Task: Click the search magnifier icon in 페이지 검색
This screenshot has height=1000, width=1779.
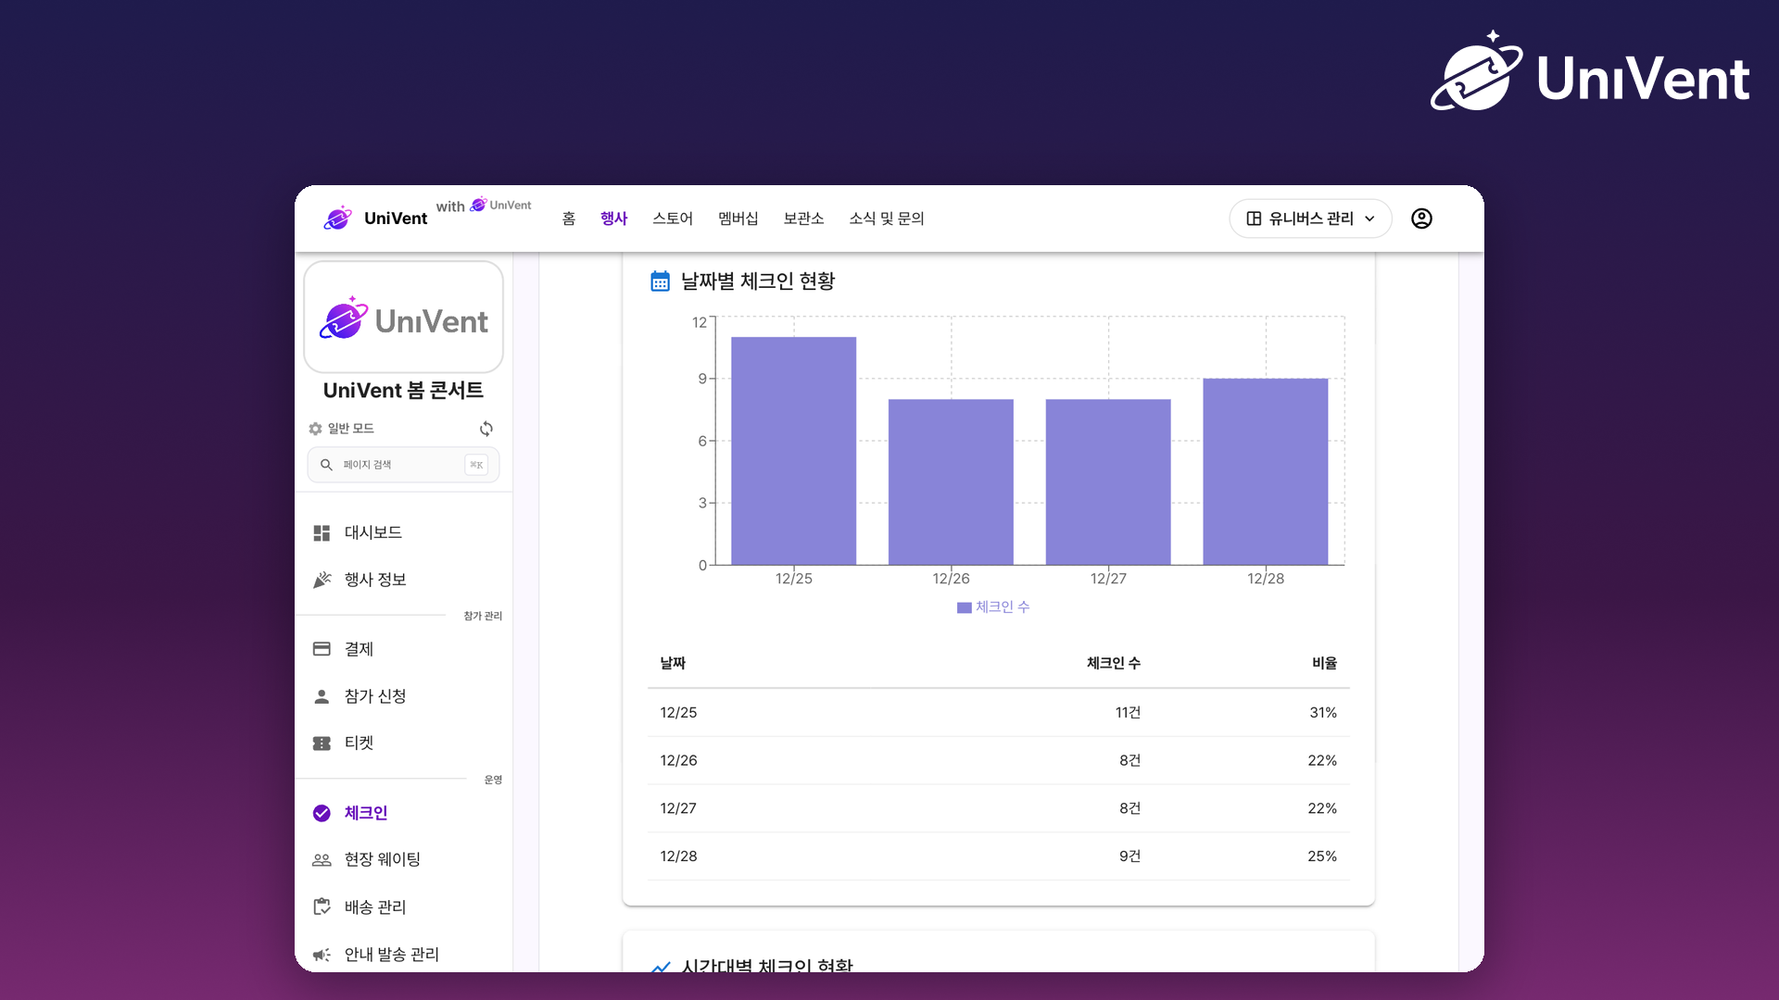Action: tap(326, 465)
